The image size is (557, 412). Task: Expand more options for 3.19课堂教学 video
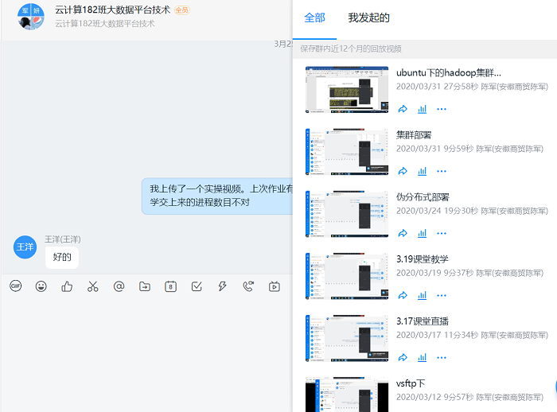coord(442,295)
